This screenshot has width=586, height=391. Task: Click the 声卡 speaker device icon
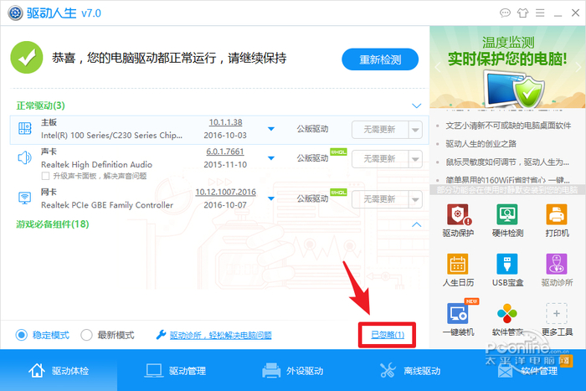tap(24, 157)
